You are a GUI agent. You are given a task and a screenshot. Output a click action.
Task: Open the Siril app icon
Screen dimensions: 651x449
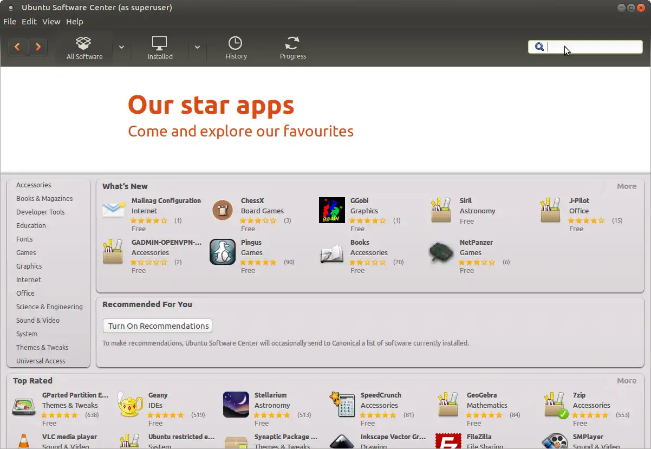click(441, 210)
